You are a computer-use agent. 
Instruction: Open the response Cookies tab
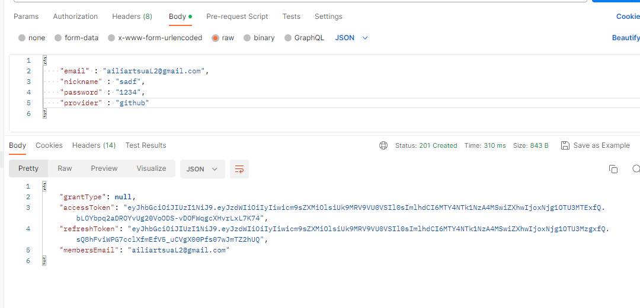tap(49, 145)
